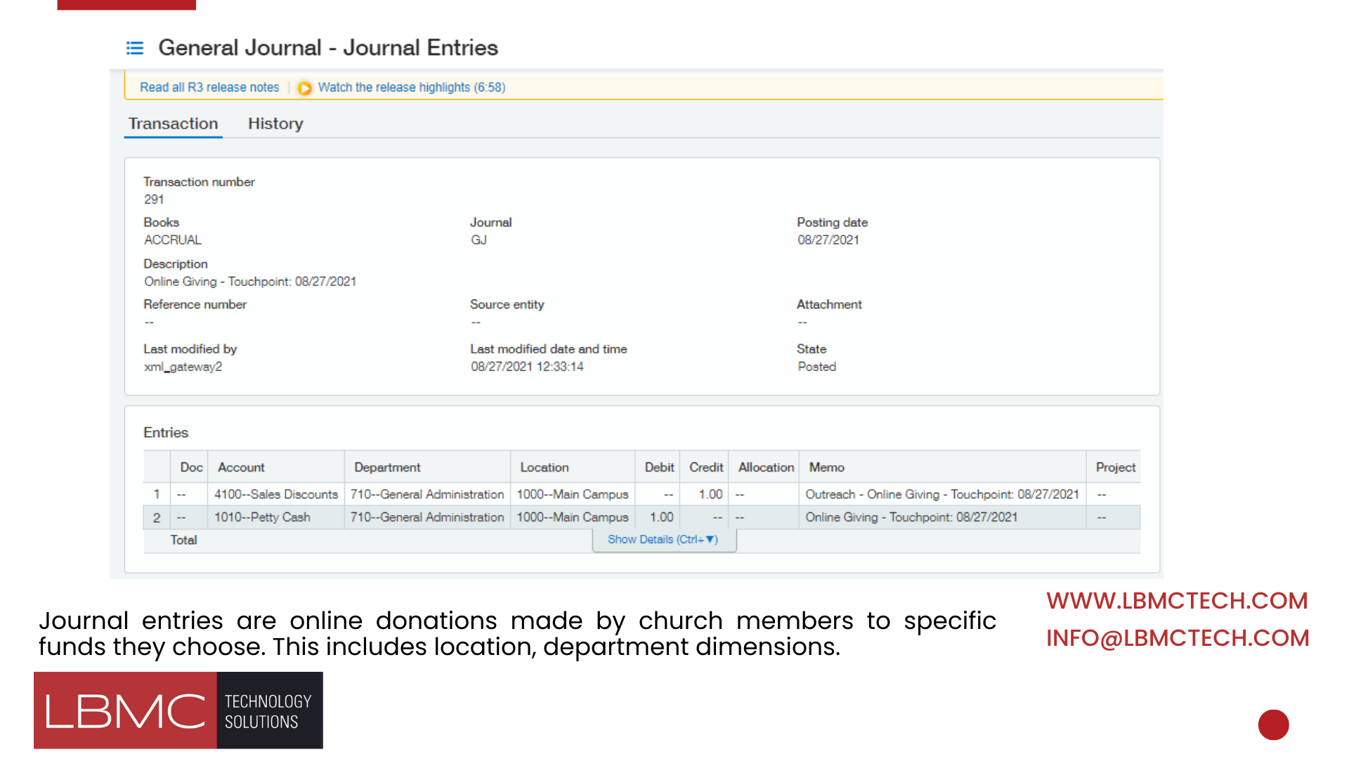1349x759 pixels.
Task: Click the Outreach Online Giving memo cell
Action: click(x=941, y=494)
